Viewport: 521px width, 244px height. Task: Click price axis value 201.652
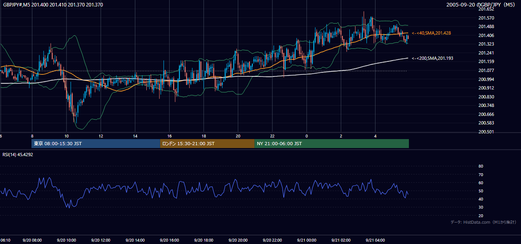coord(486,9)
